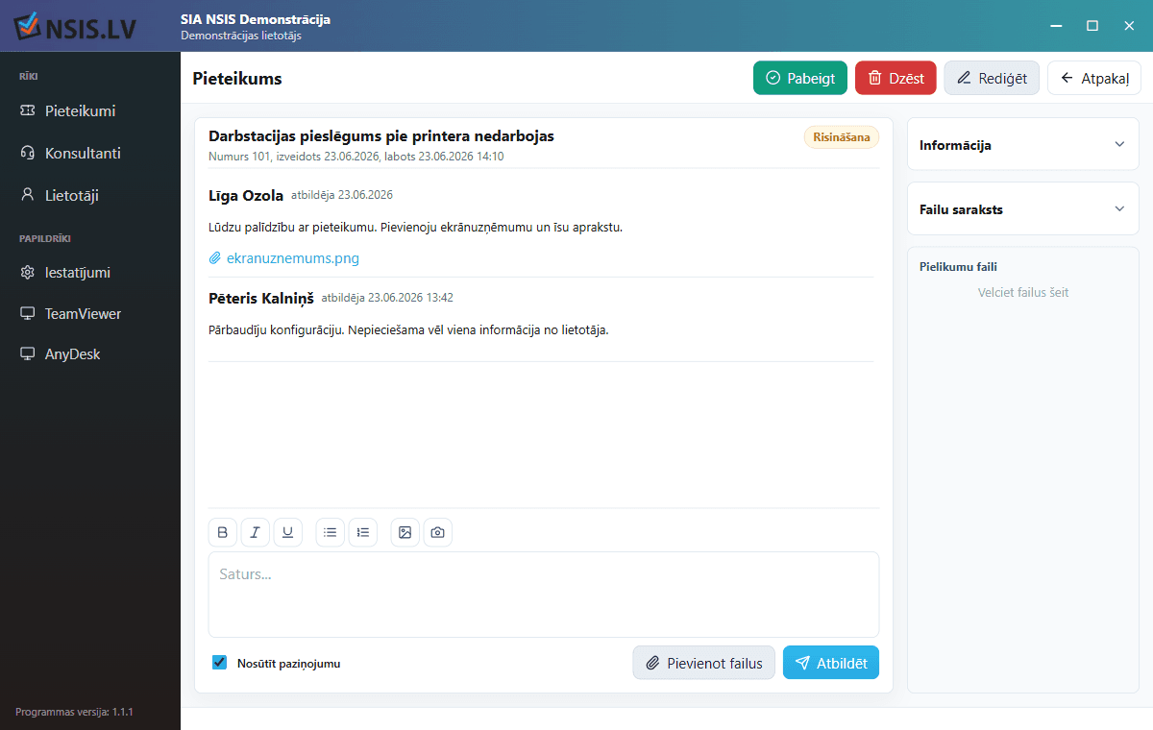Click the Programmas versija 1.1.1 text
1153x730 pixels.
[74, 712]
